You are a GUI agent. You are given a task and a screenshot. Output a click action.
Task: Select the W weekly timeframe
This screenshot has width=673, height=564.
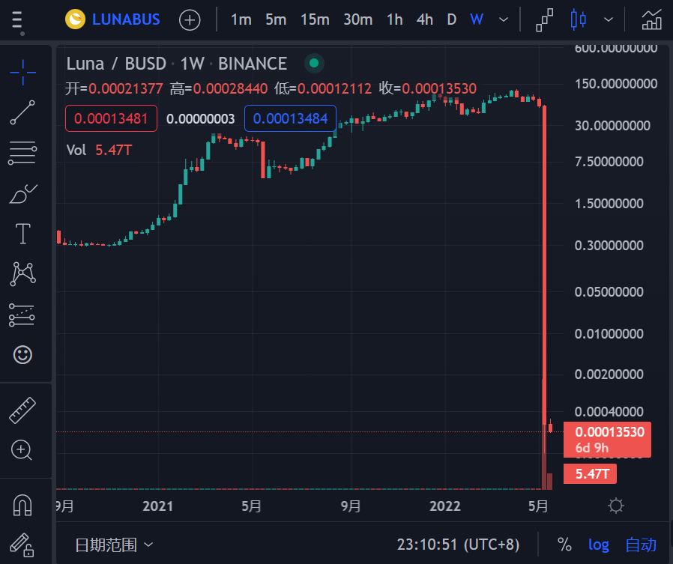[x=477, y=19]
